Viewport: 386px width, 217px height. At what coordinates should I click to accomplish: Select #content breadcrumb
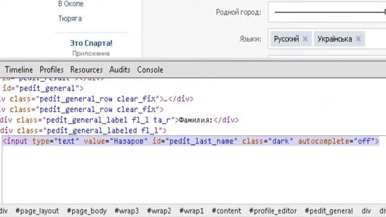pyautogui.click(x=227, y=211)
